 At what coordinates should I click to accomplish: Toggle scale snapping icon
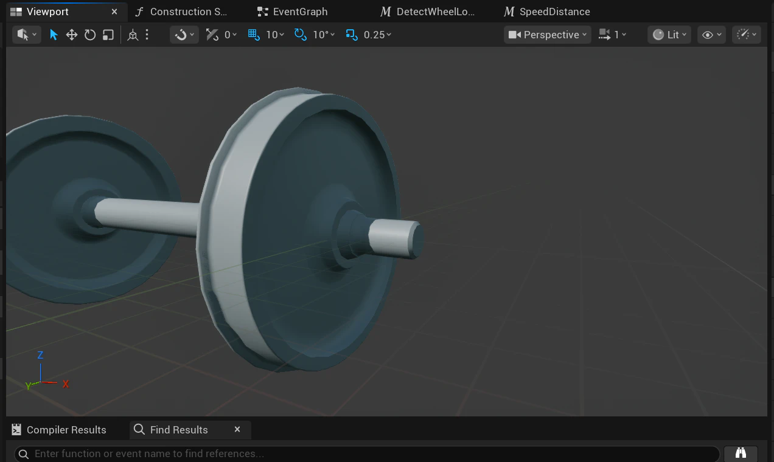point(351,35)
